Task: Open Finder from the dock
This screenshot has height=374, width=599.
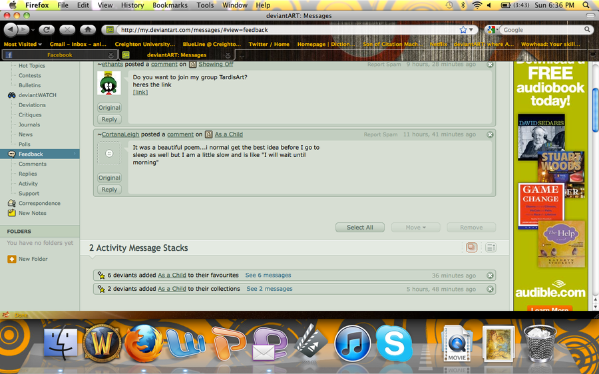Action: [x=61, y=342]
